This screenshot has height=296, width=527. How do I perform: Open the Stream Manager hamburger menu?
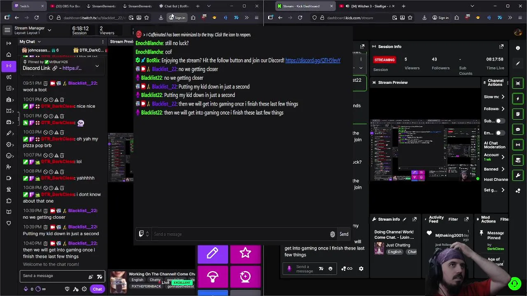click(7, 30)
